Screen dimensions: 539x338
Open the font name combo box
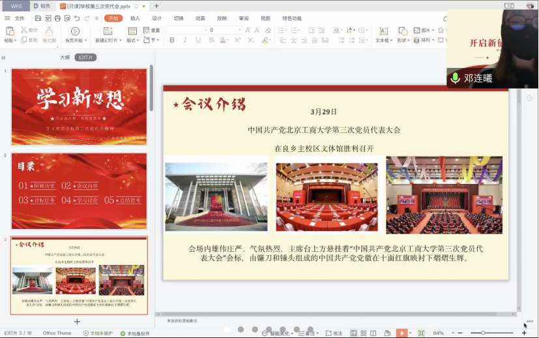click(186, 30)
